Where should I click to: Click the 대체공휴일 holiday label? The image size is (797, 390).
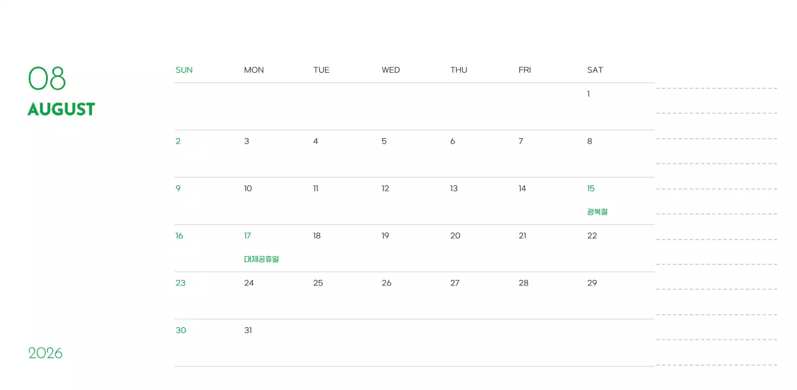[262, 259]
